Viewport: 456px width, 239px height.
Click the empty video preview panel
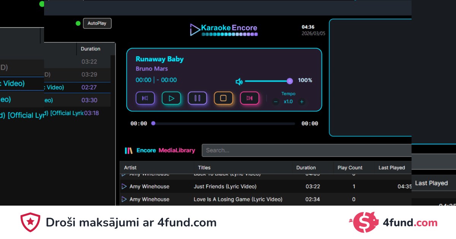pyautogui.click(x=370, y=77)
